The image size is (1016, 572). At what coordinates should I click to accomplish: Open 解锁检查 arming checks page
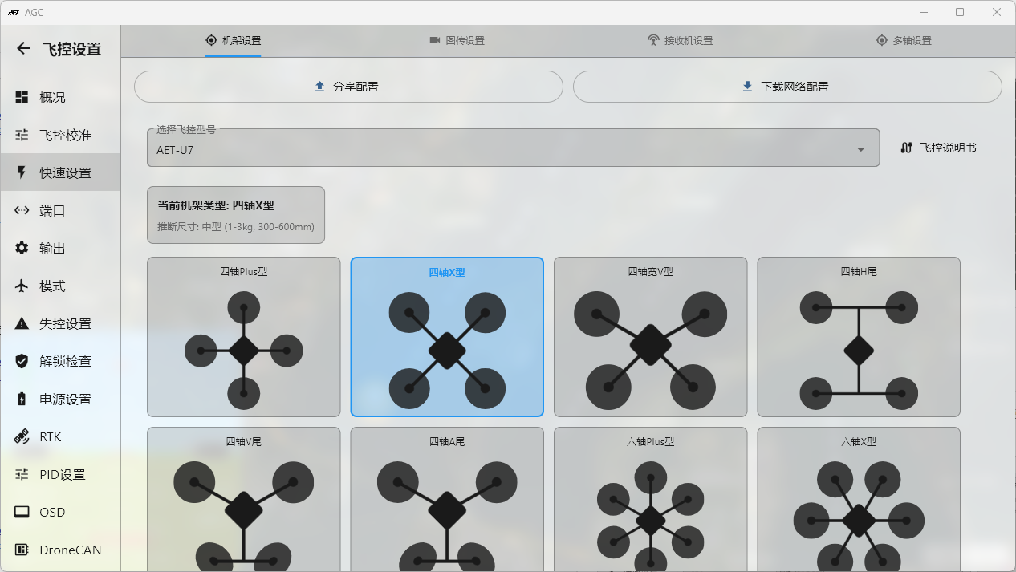point(64,362)
